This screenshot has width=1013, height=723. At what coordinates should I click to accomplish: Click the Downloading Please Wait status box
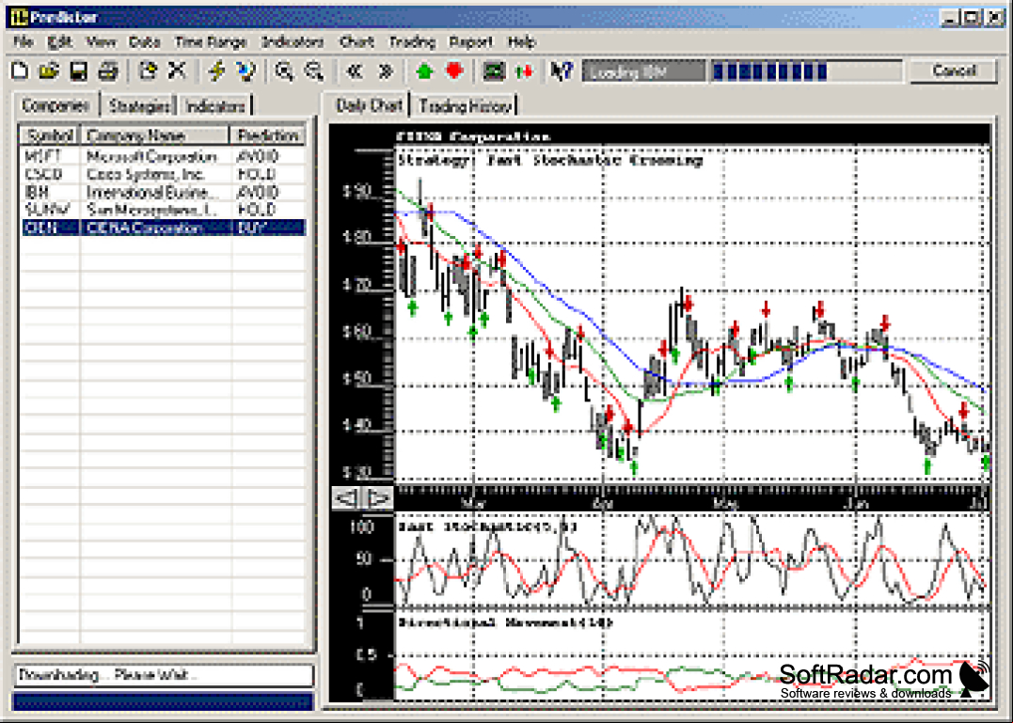(x=163, y=676)
